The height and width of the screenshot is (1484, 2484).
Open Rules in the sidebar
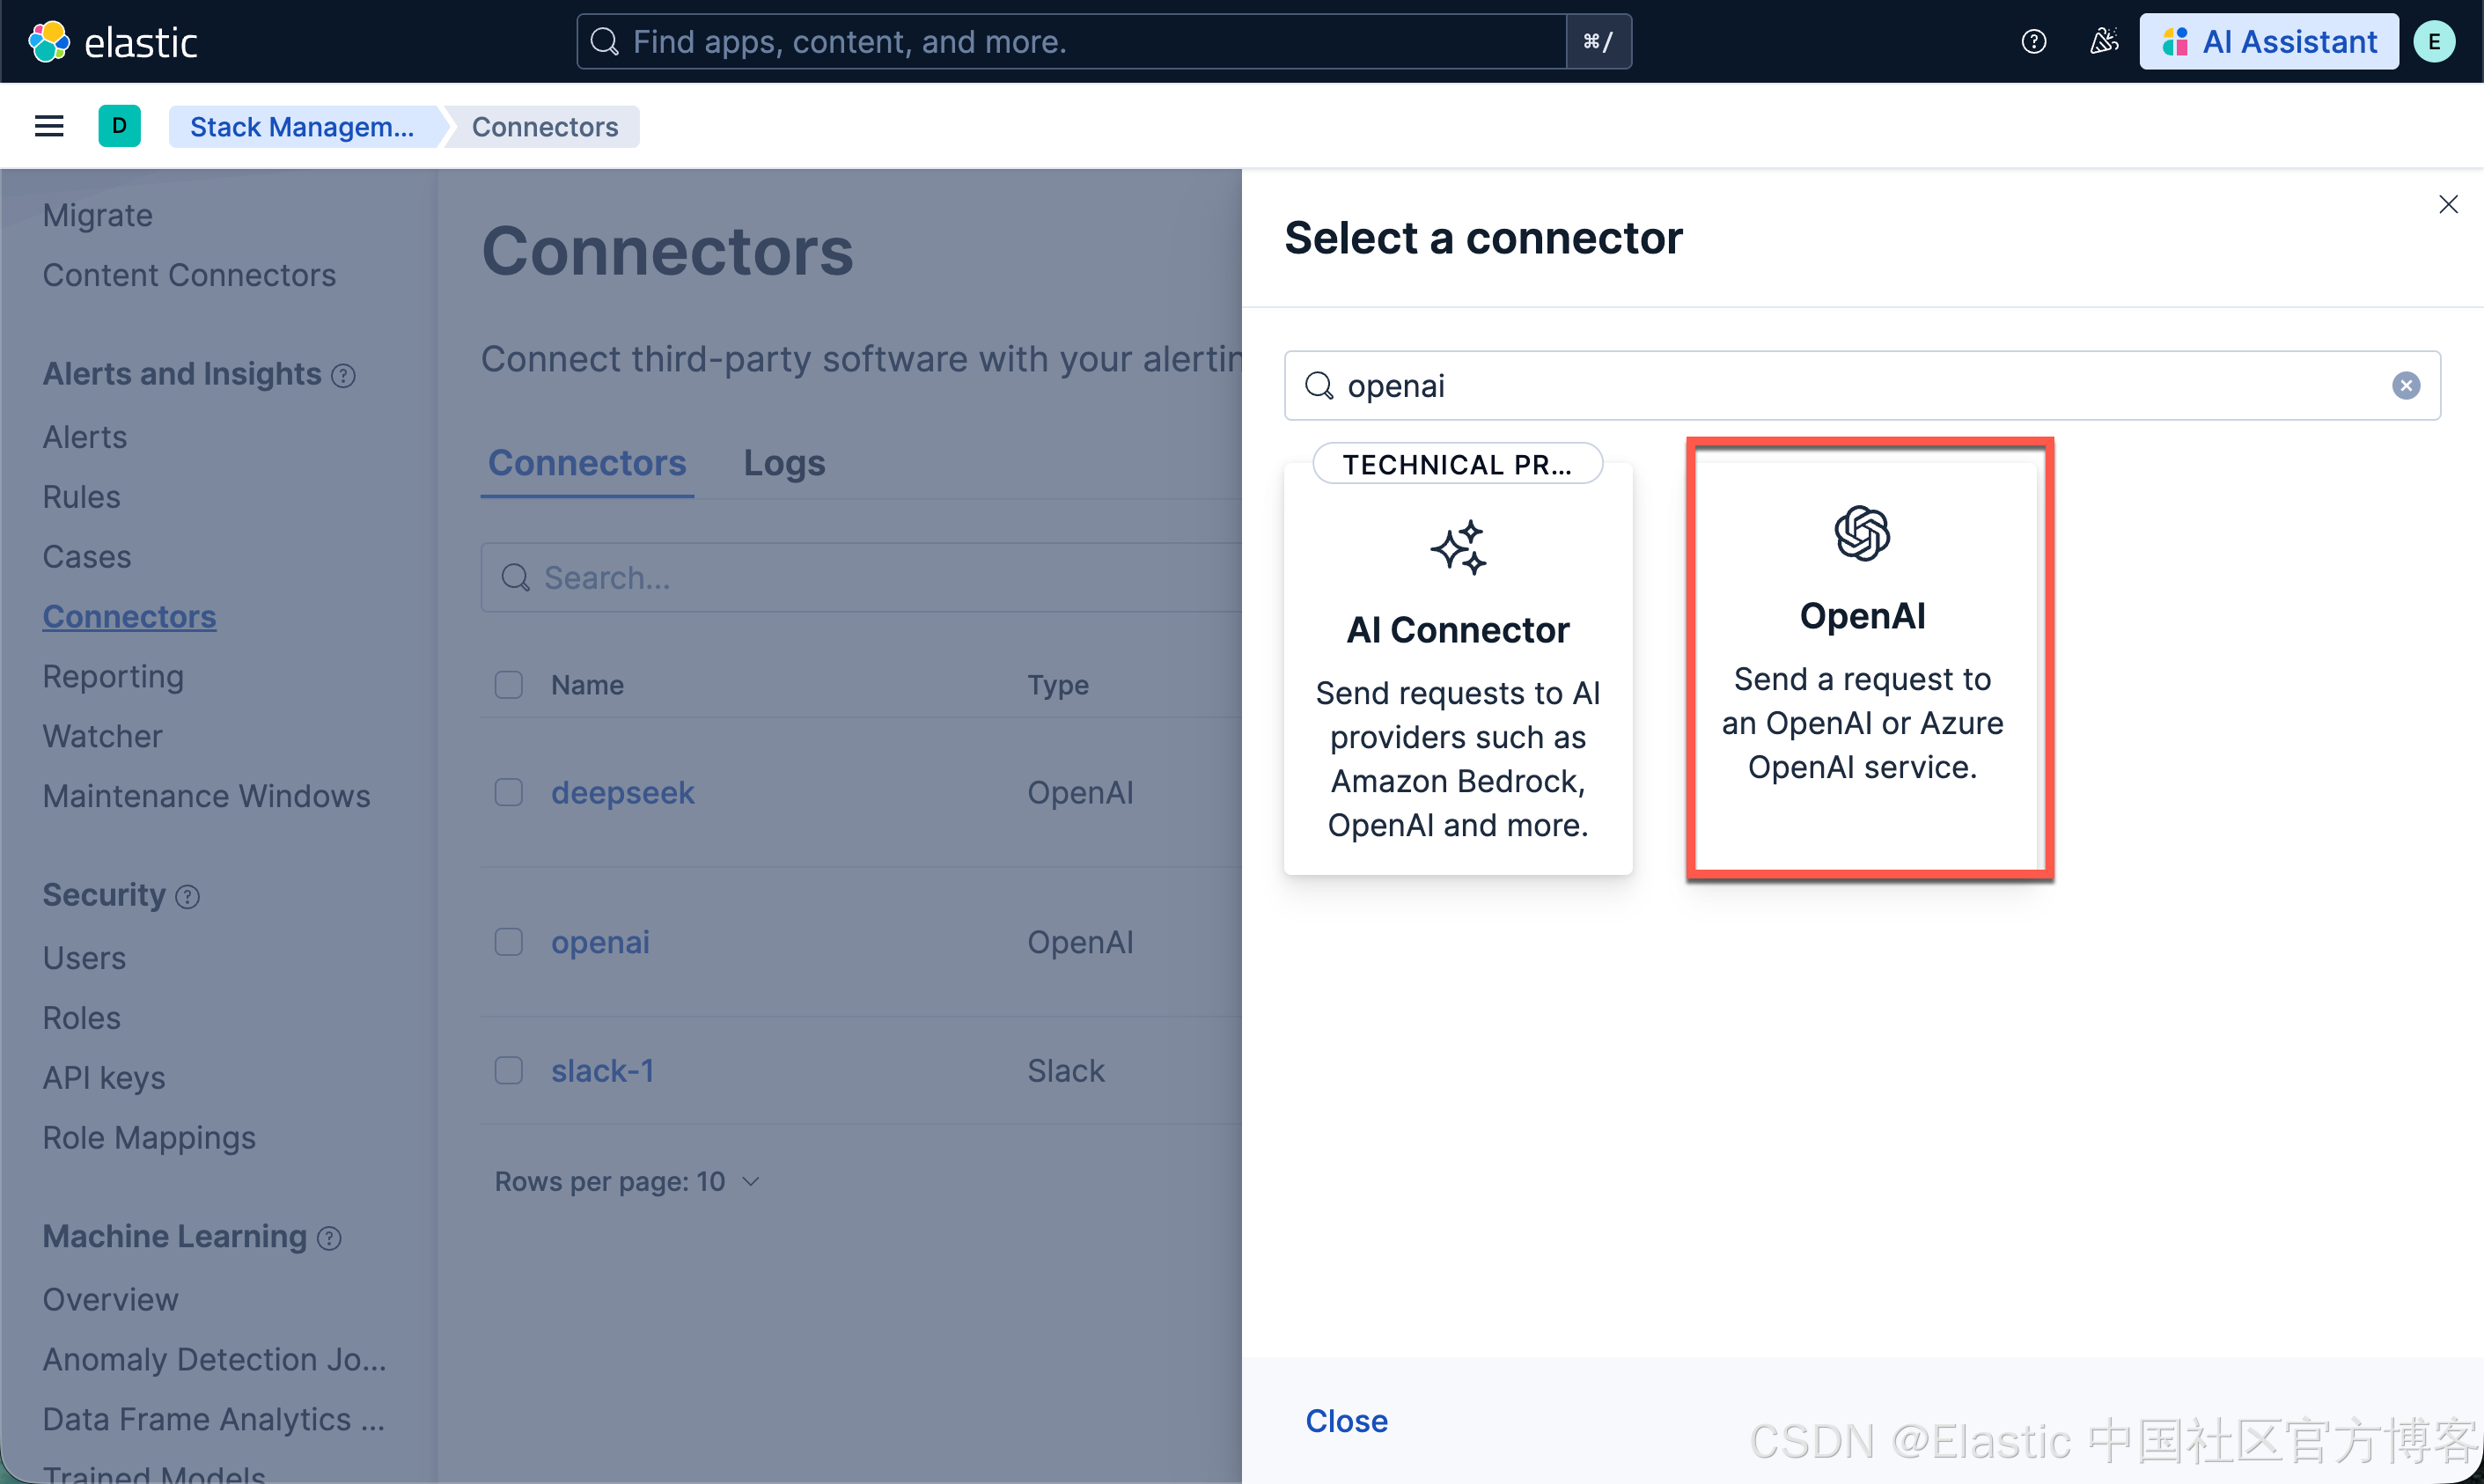81,497
